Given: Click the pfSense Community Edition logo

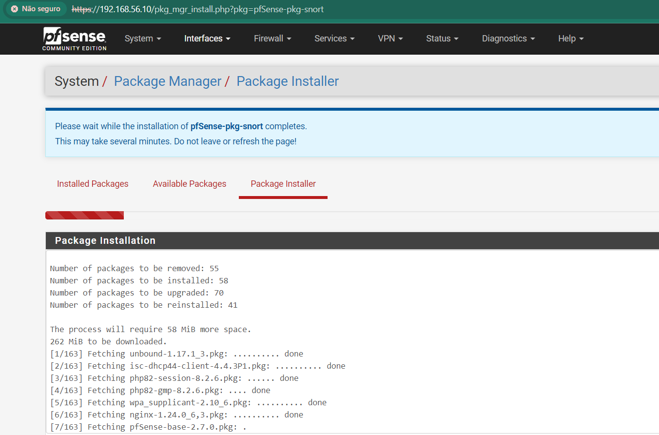Looking at the screenshot, I should click(x=75, y=39).
